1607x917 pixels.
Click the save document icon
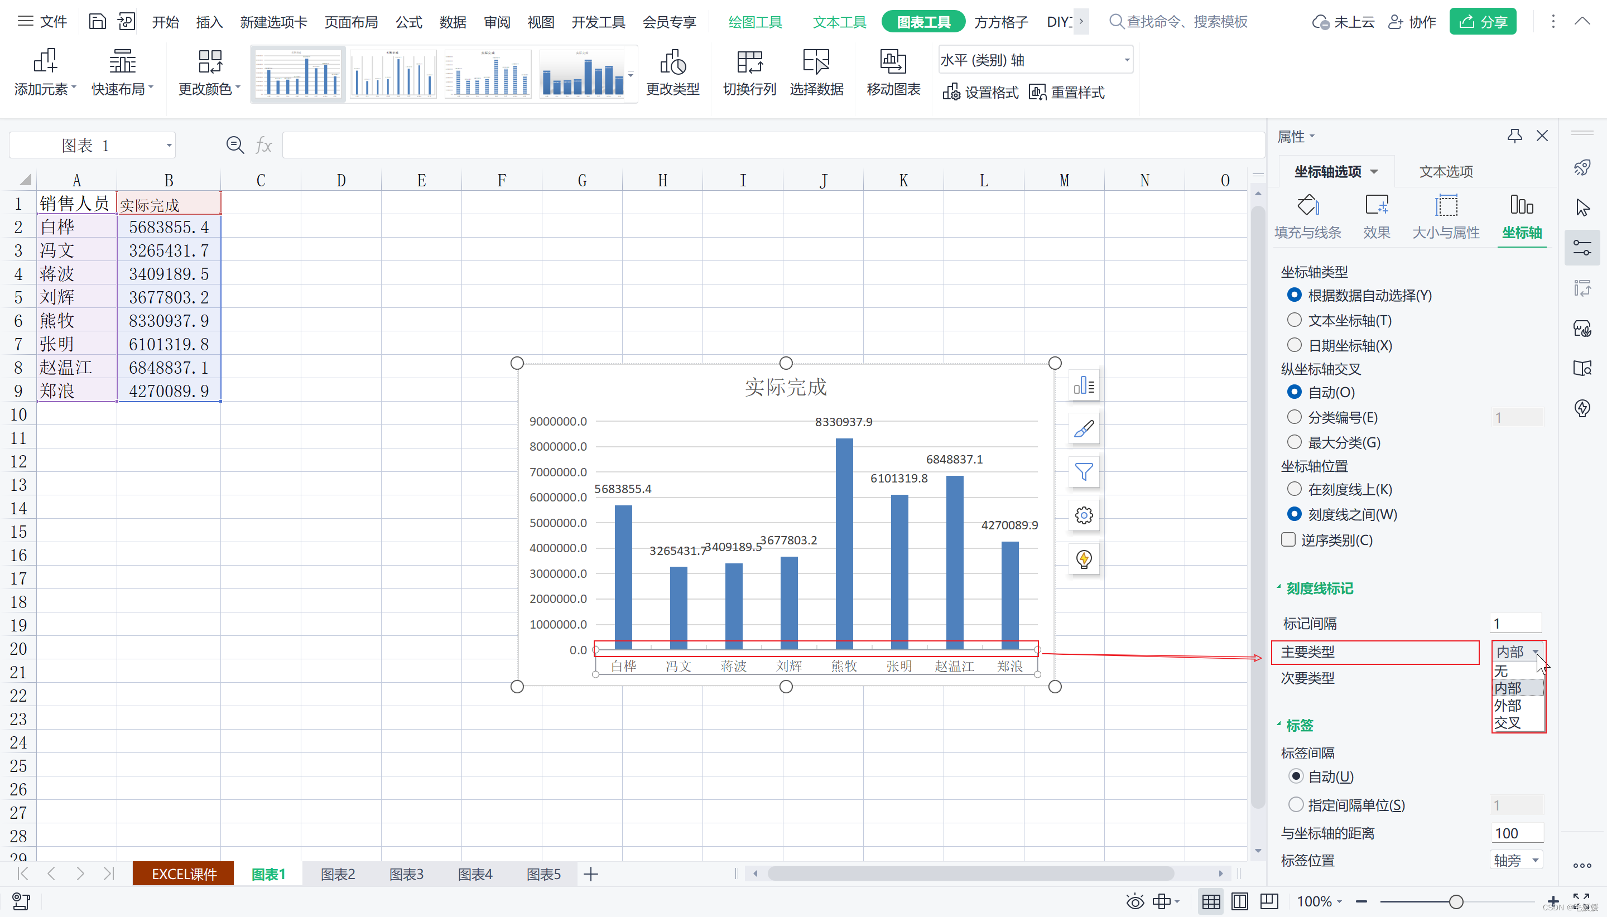click(x=97, y=21)
